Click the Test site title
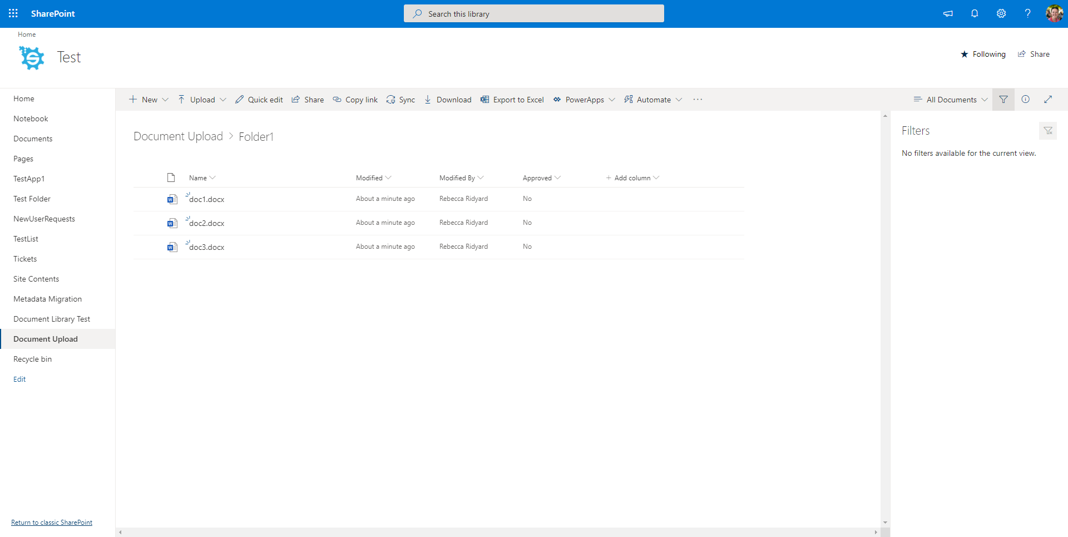Screen dimensions: 1068x537 click(69, 57)
